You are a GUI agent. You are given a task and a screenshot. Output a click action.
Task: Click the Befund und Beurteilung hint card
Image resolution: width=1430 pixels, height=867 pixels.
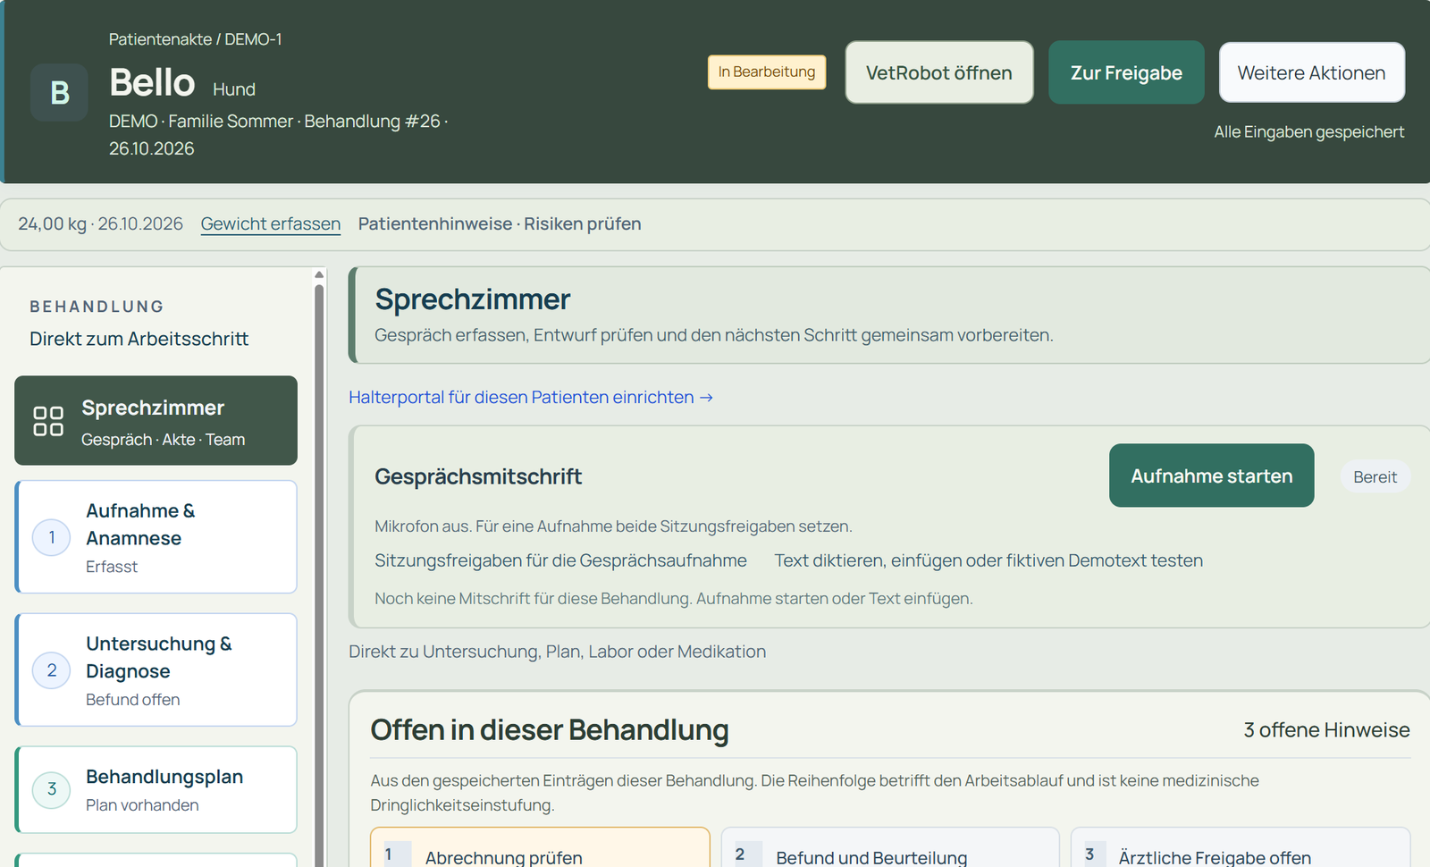coord(890,847)
